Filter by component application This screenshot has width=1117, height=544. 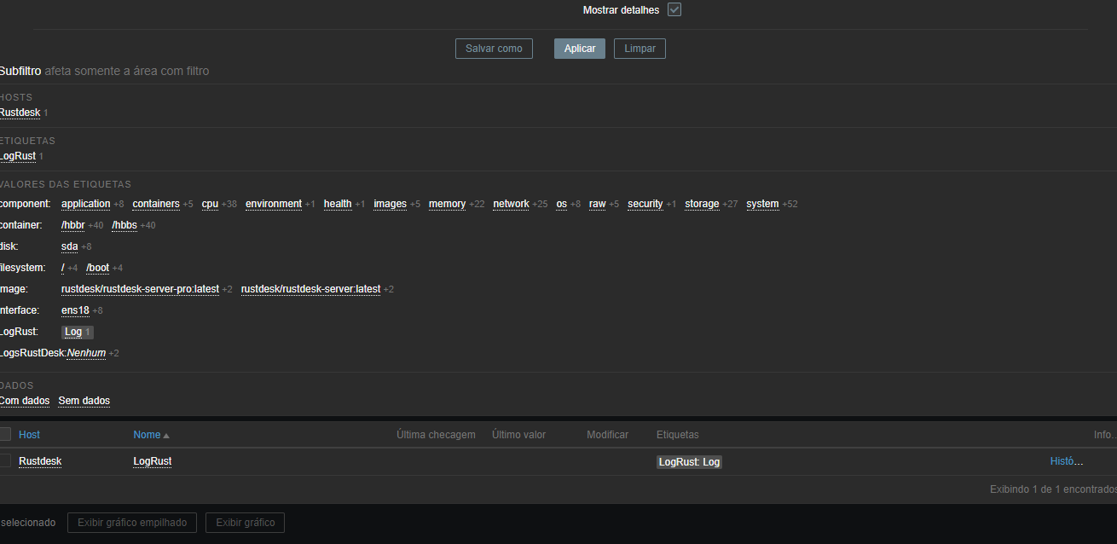(85, 204)
